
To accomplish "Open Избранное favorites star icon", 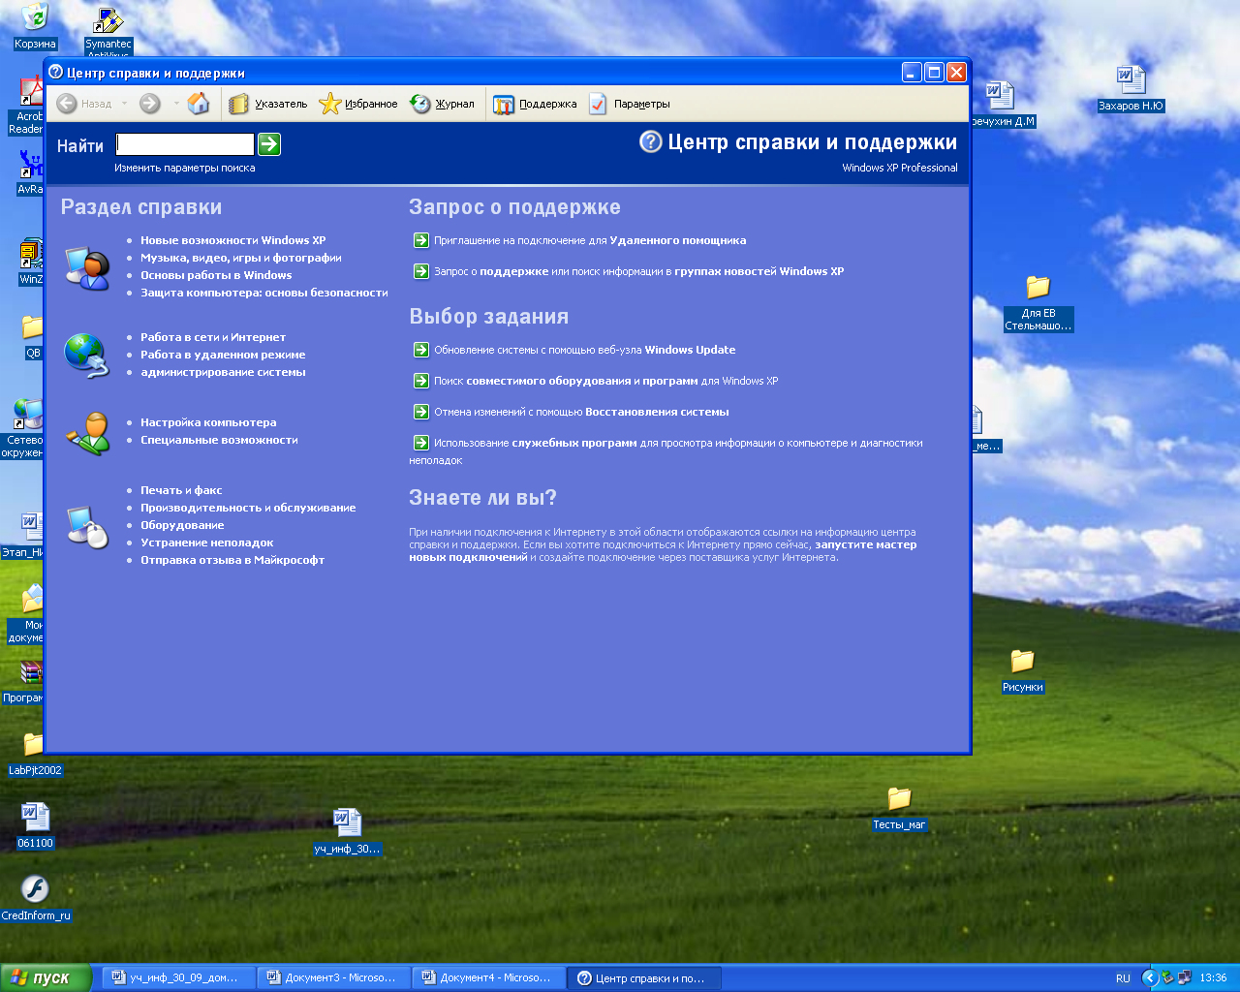I will pyautogui.click(x=330, y=104).
